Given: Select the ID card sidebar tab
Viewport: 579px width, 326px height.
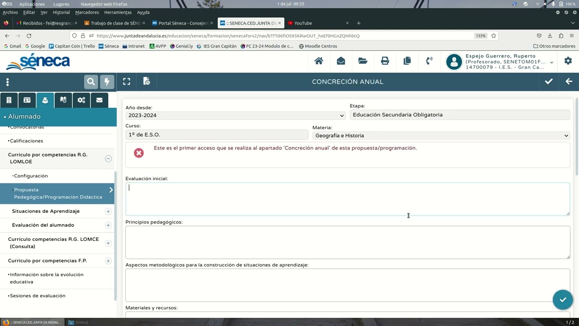Looking at the screenshot, I should [x=27, y=100].
